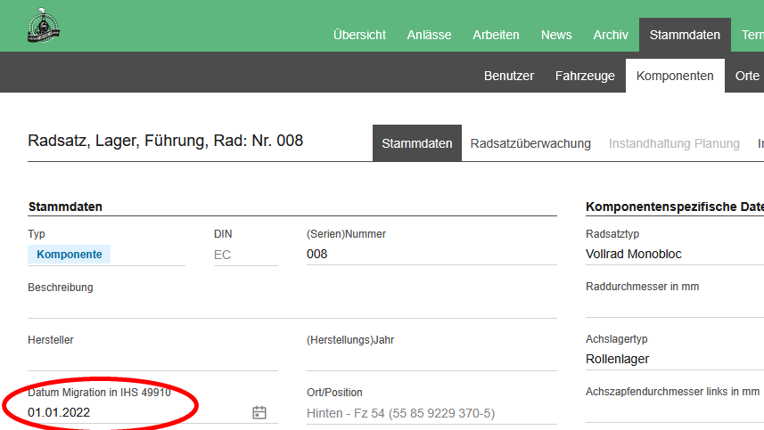Image resolution: width=764 pixels, height=430 pixels.
Task: Select the Komponenten submenu tab
Action: (675, 76)
